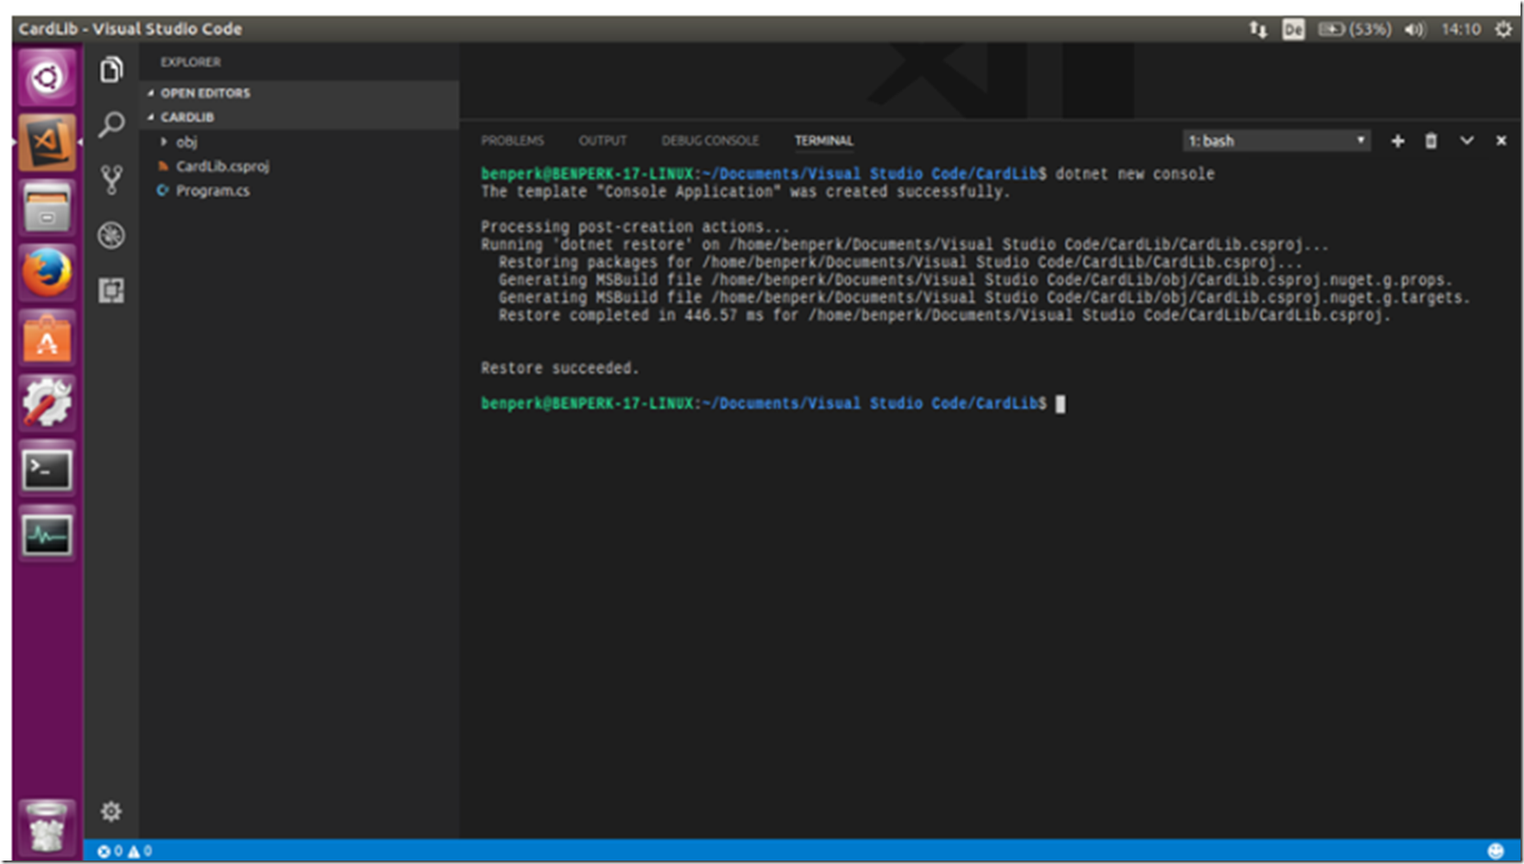The height and width of the screenshot is (864, 1524).
Task: Click the battery indicator showing 53%
Action: click(1354, 29)
